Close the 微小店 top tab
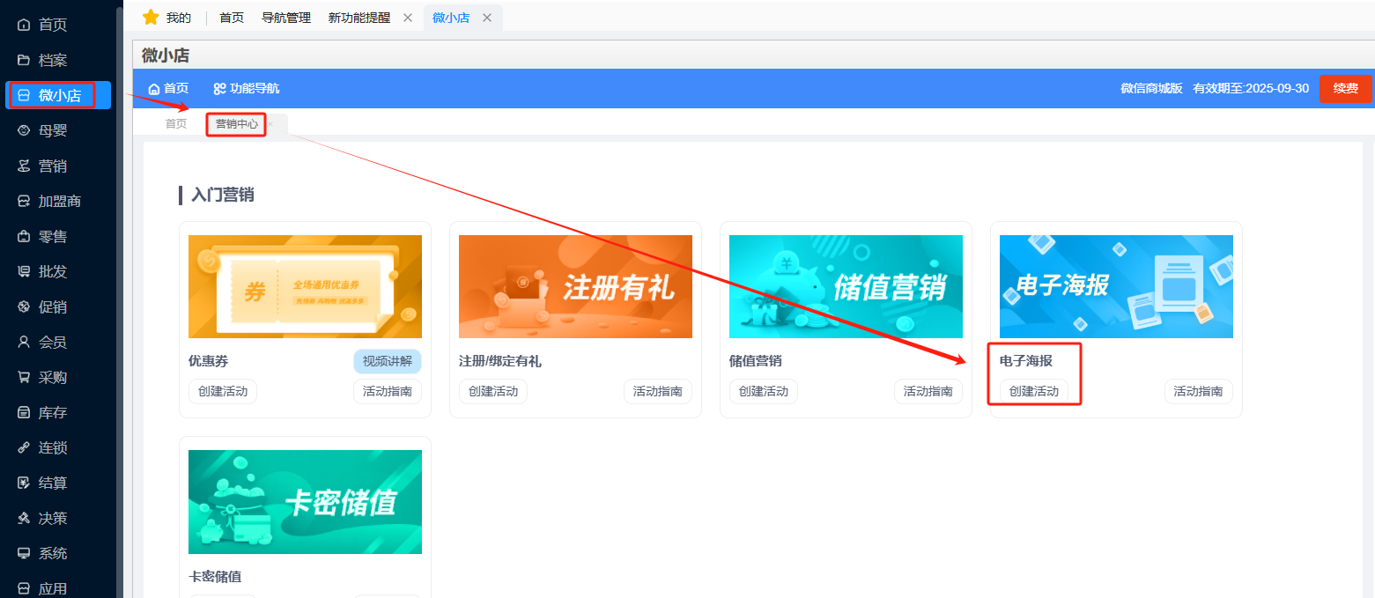Viewport: 1375px width, 598px height. point(486,18)
